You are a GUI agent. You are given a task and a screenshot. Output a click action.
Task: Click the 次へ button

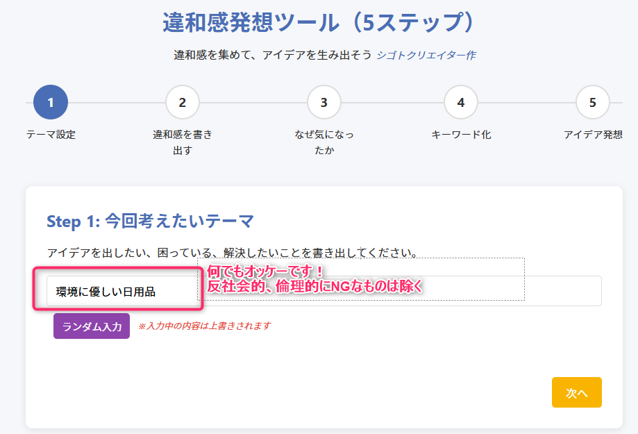click(x=576, y=392)
